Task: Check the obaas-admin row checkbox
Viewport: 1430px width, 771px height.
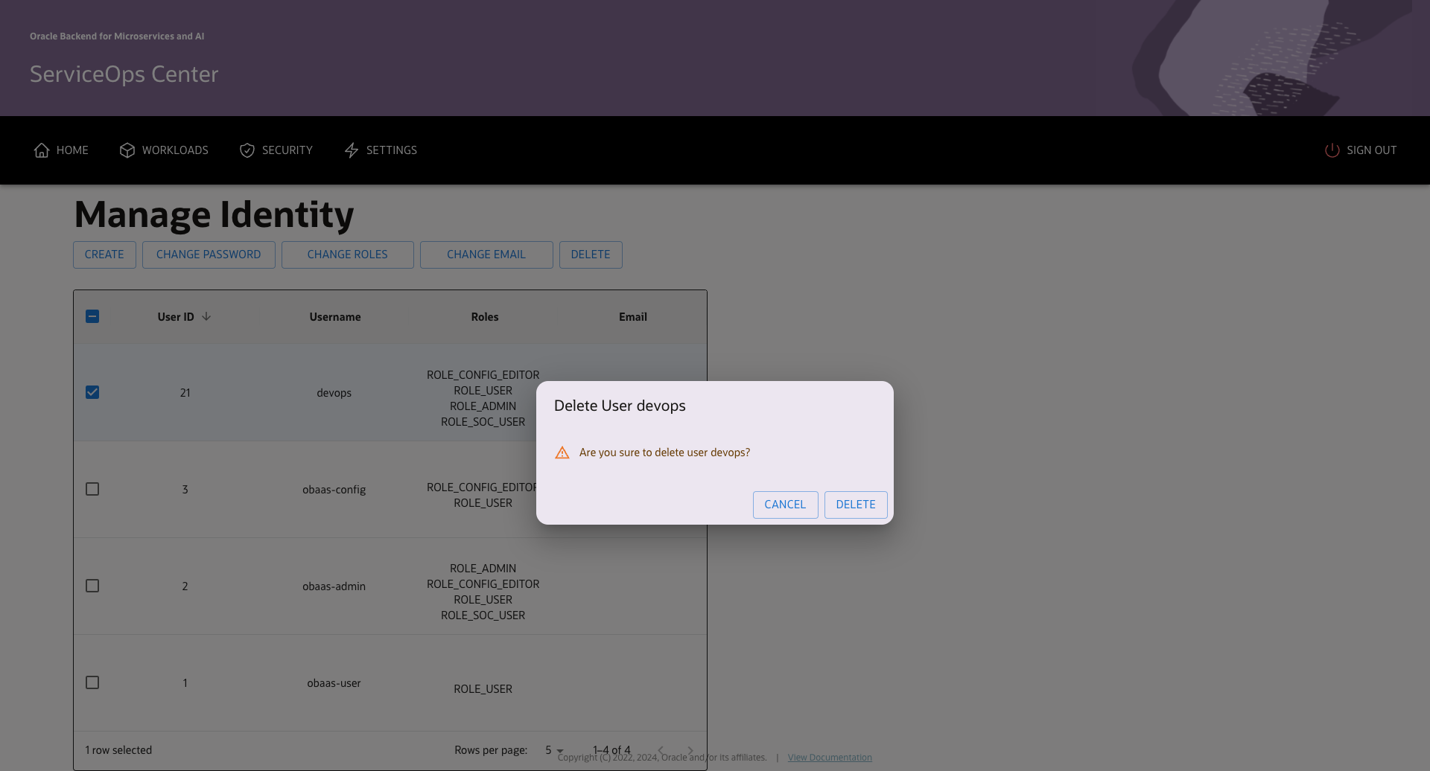Action: (x=92, y=586)
